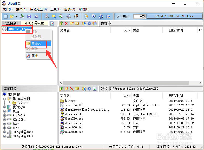204x150 pixels.
Task: Select the drivers folder in local tree
Action: (23, 103)
